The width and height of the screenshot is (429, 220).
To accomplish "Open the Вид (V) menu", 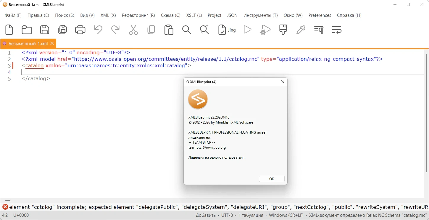I will pyautogui.click(x=87, y=15).
